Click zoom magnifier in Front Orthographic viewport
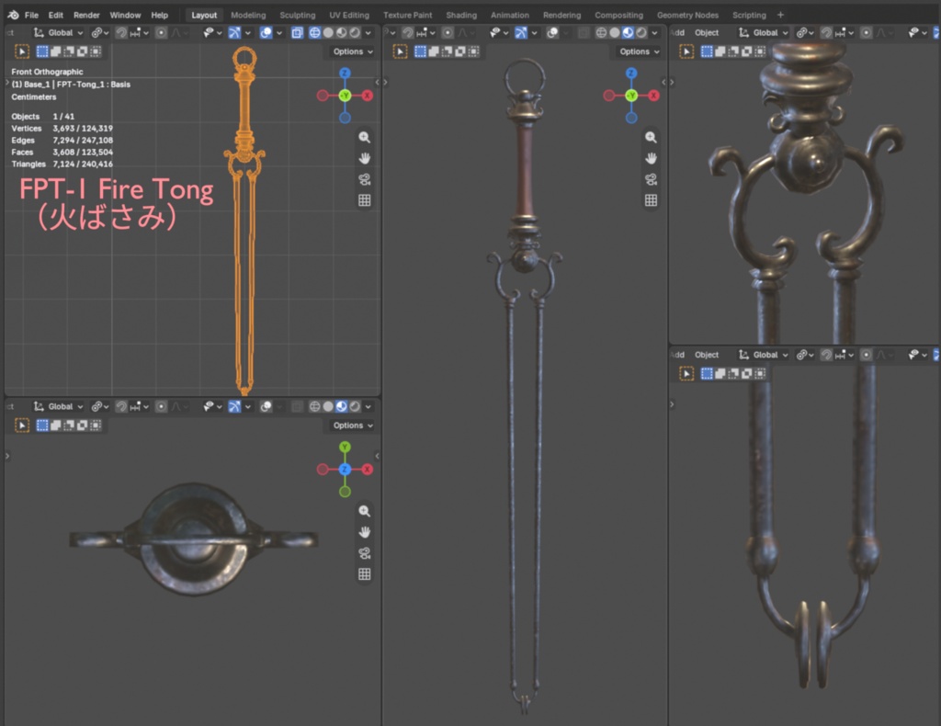Screen dimensions: 941x726 click(x=364, y=138)
